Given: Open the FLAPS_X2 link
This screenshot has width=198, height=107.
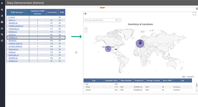Looking at the screenshot, I should pyautogui.click(x=12, y=52).
